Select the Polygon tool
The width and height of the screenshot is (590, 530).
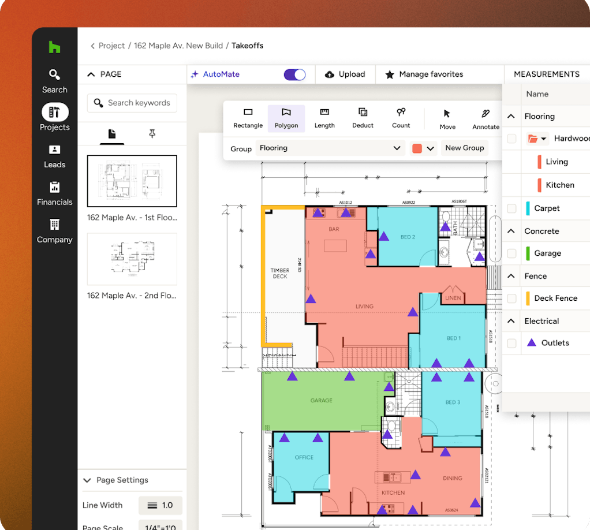point(286,118)
